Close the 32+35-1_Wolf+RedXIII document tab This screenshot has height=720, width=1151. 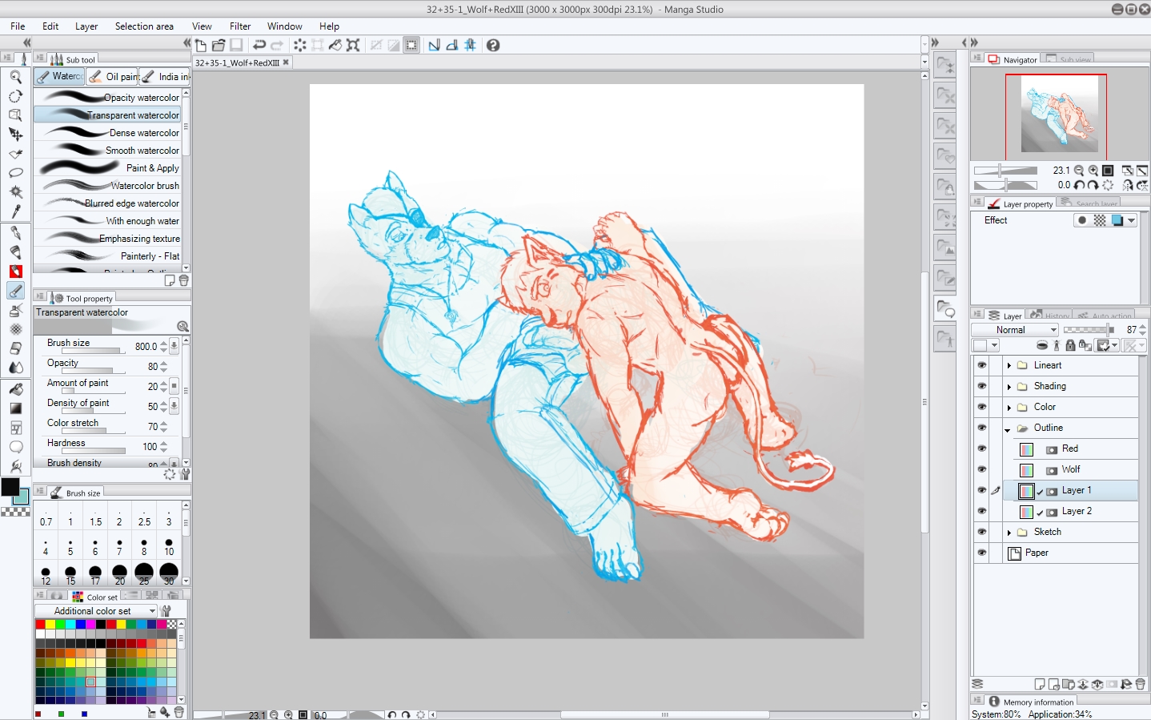click(286, 62)
